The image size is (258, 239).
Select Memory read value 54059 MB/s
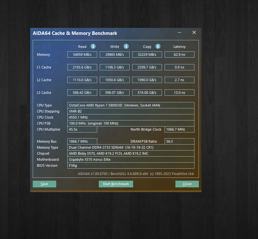[x=82, y=55]
